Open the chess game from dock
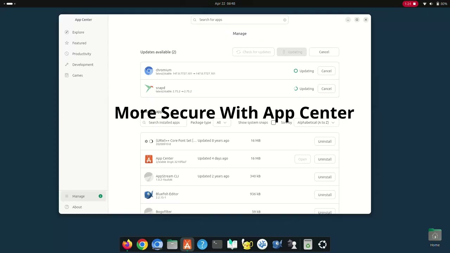This screenshot has height=253, width=450. [292, 244]
